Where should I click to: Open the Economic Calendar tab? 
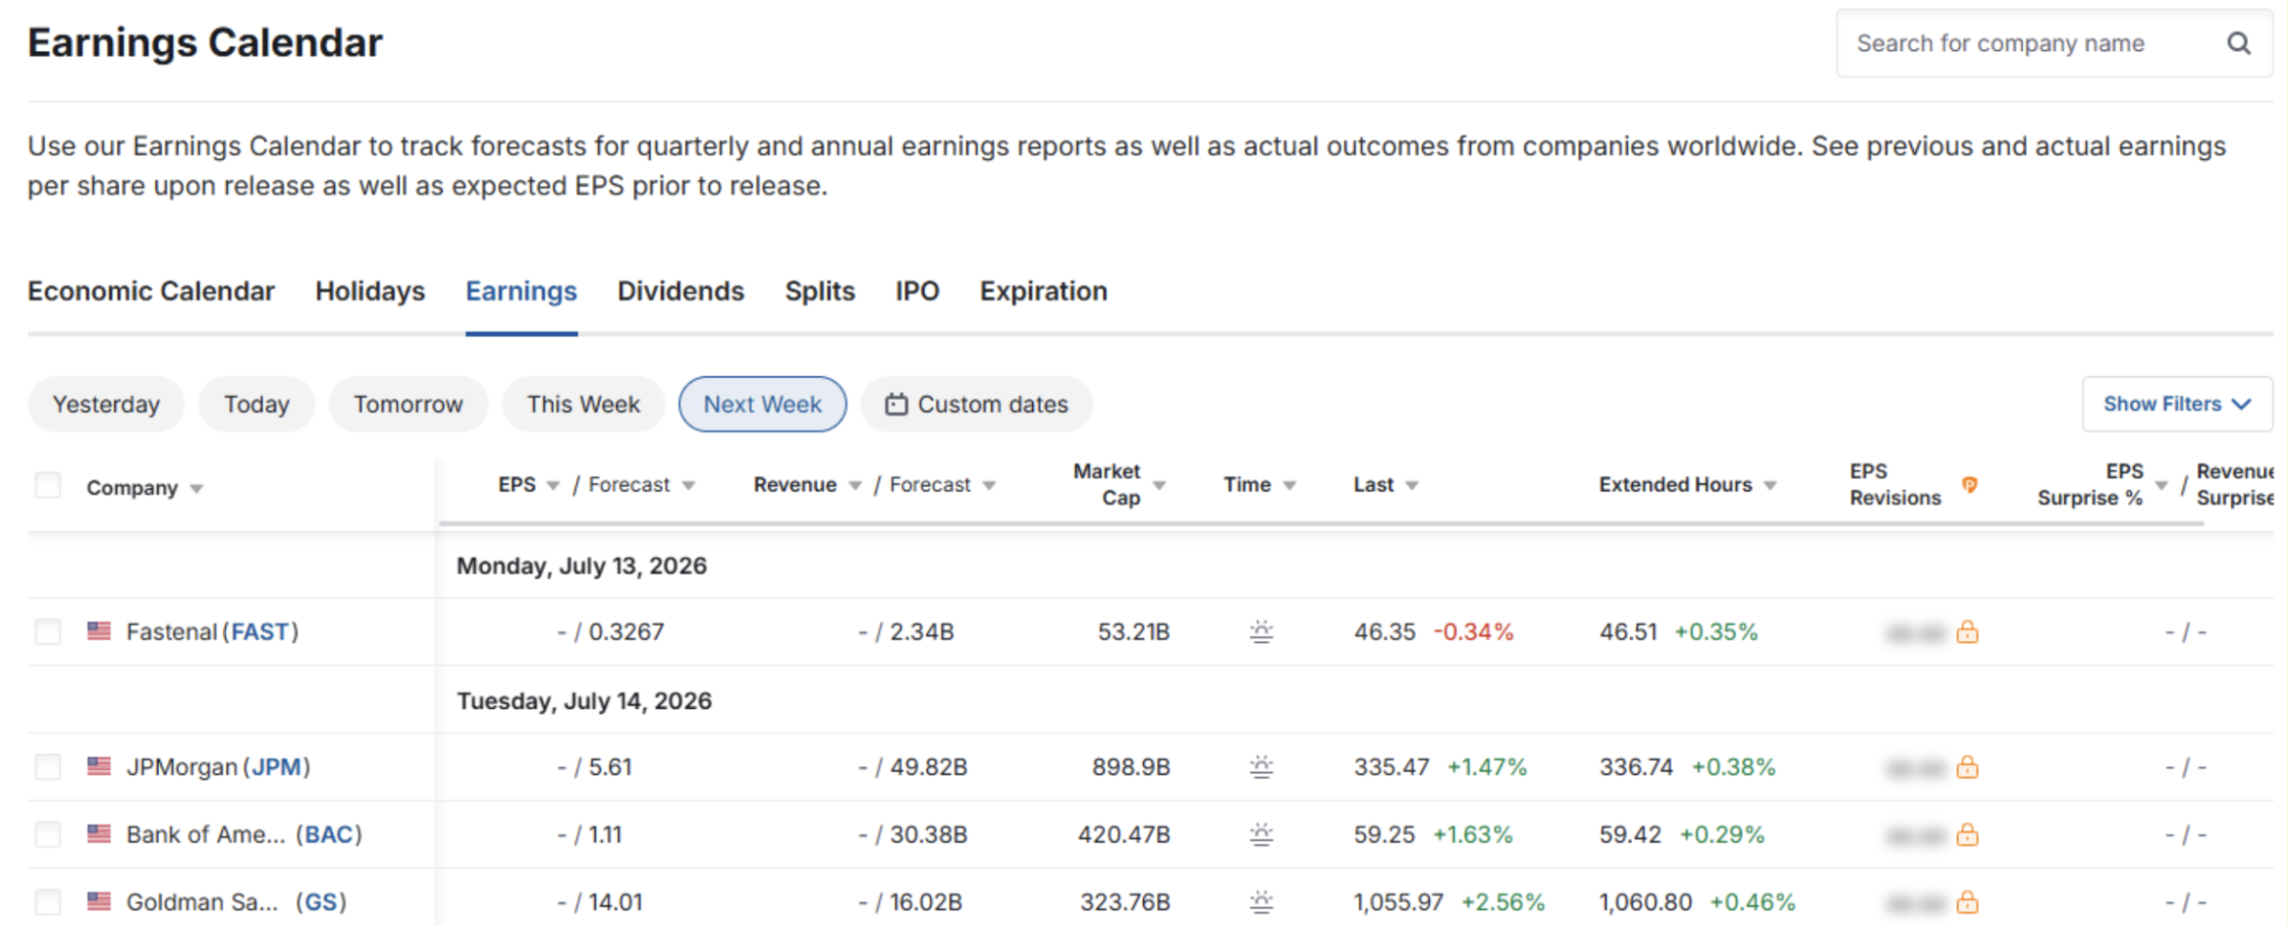pos(151,291)
